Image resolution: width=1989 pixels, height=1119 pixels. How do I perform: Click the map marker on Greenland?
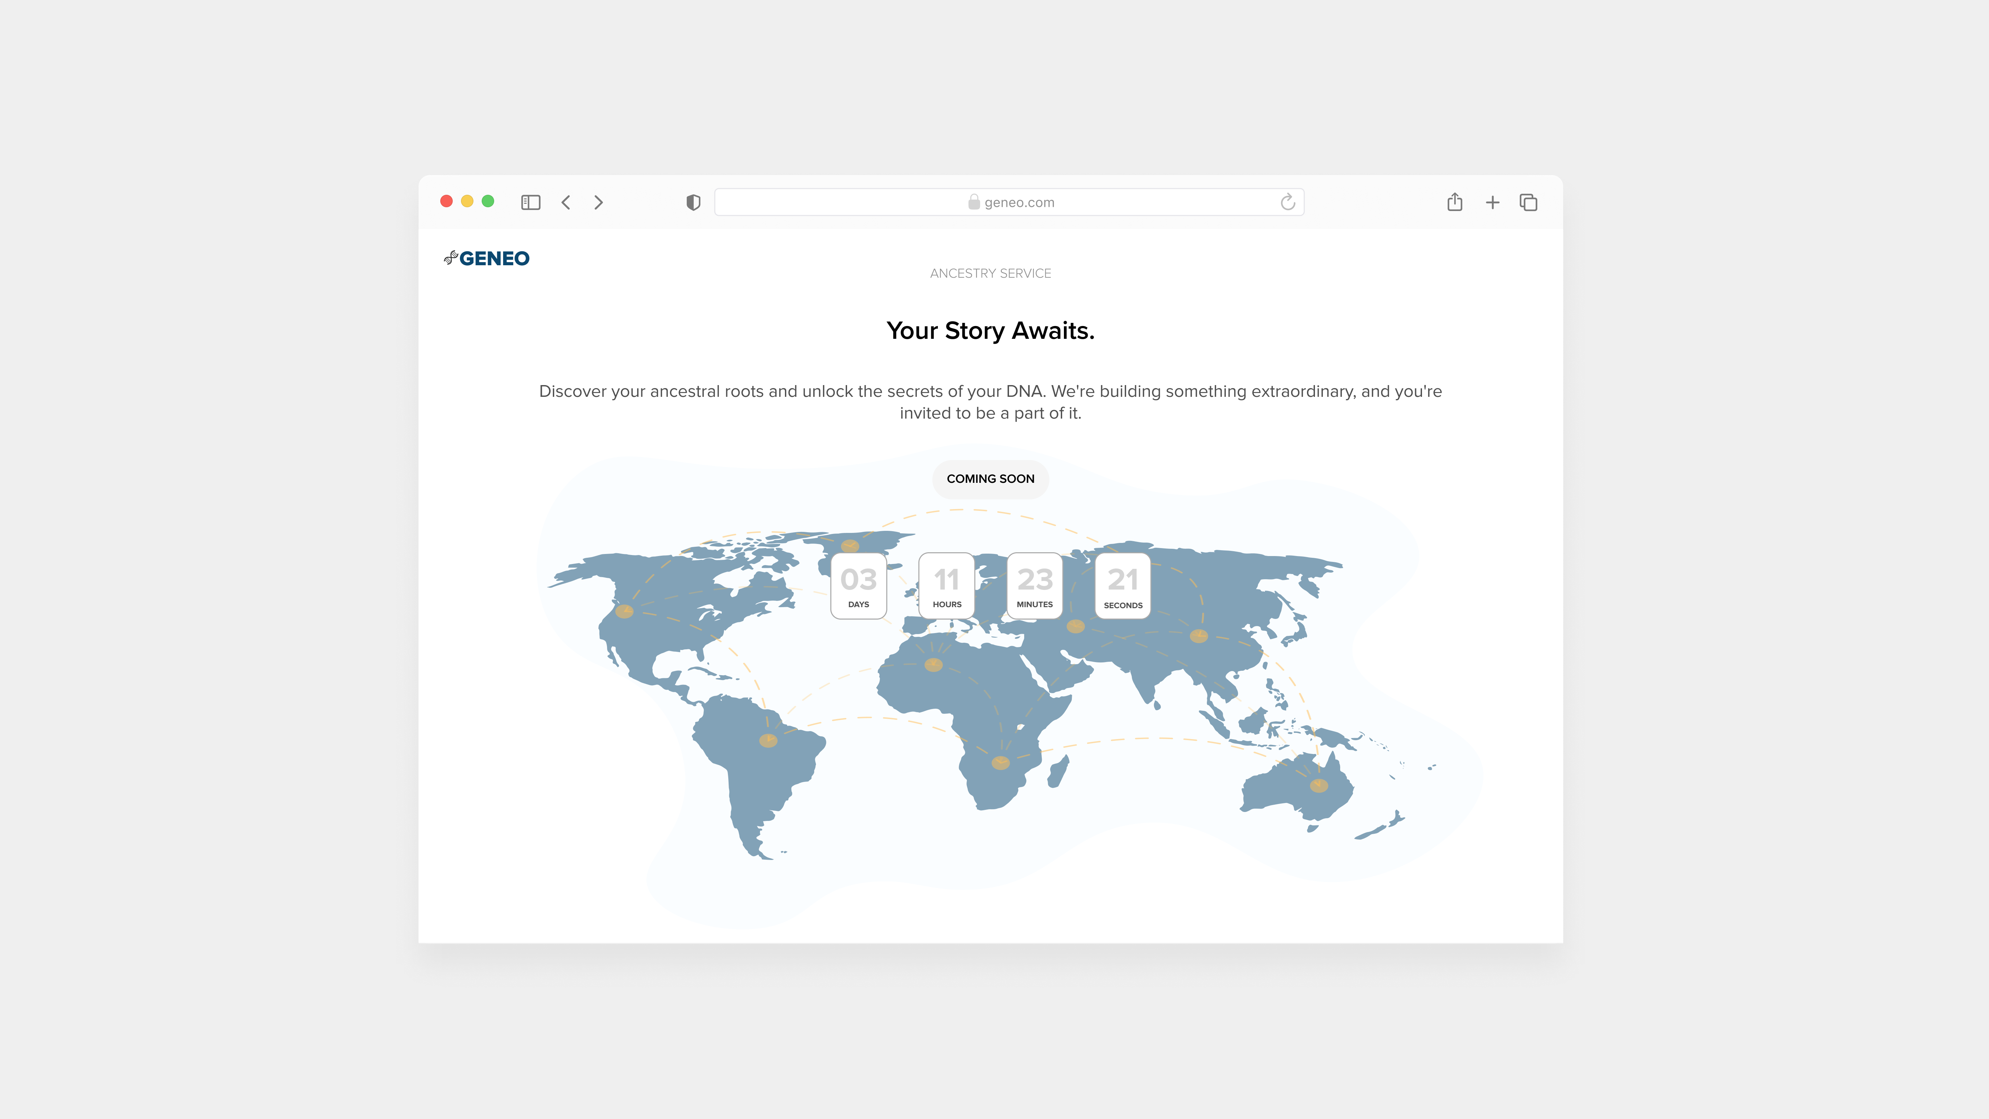click(x=850, y=546)
